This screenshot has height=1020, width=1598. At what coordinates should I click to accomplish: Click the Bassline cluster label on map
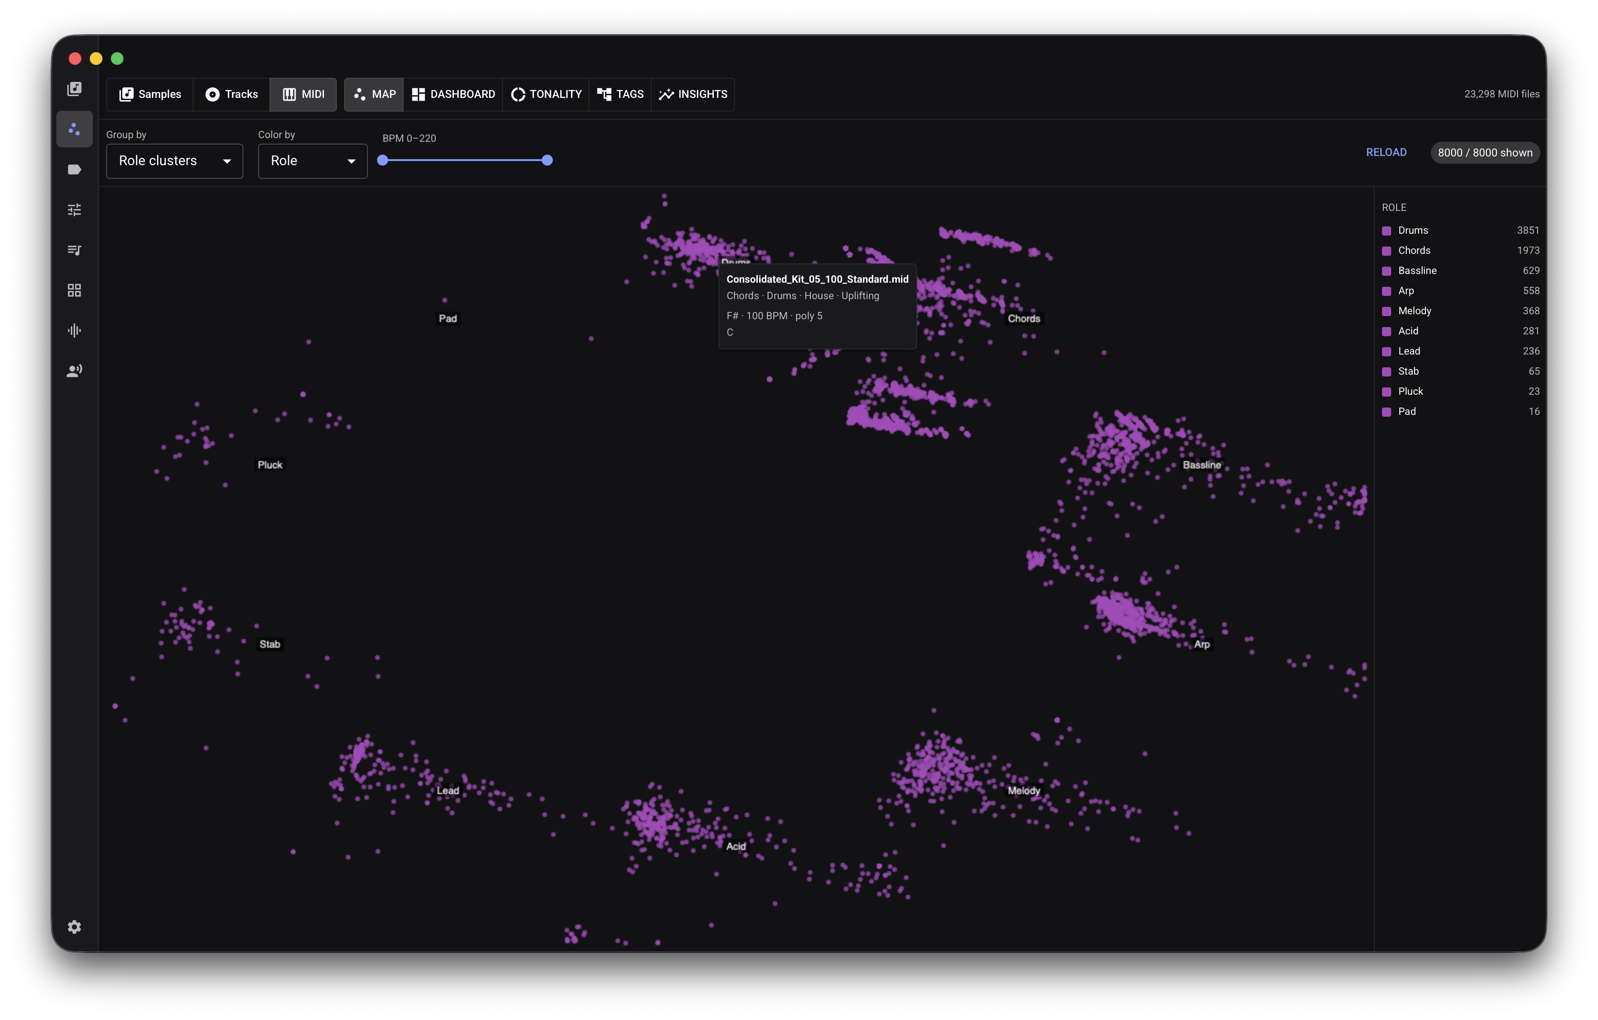1202,466
